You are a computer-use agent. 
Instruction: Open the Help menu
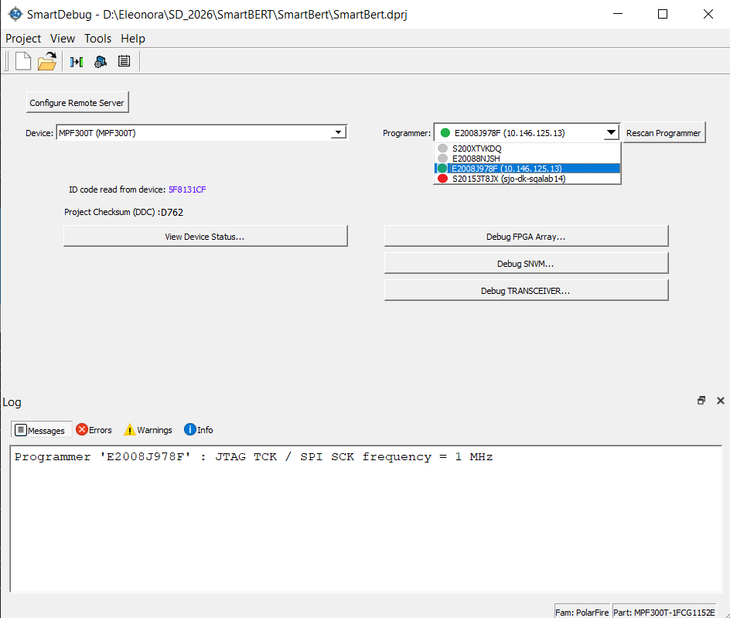point(133,38)
